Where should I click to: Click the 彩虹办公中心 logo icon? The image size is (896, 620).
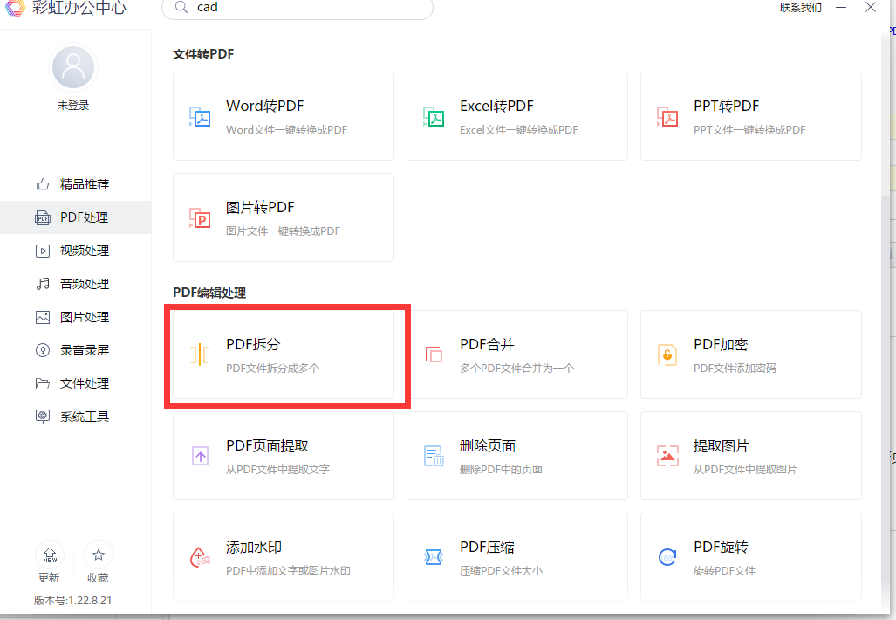pos(15,8)
